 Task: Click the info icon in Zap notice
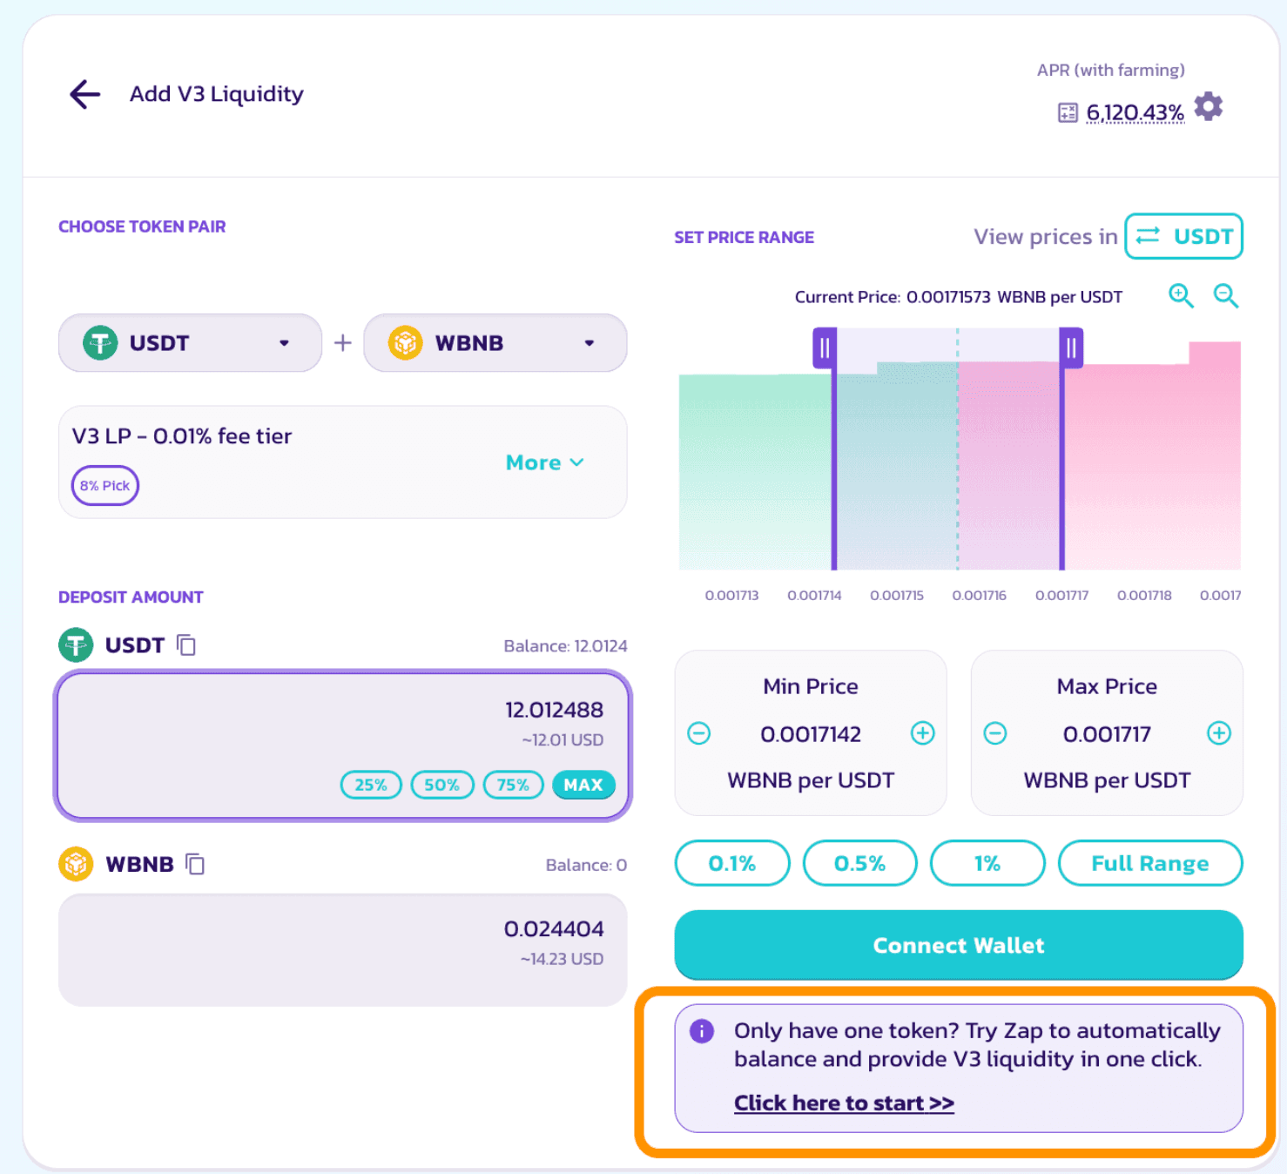702,1031
